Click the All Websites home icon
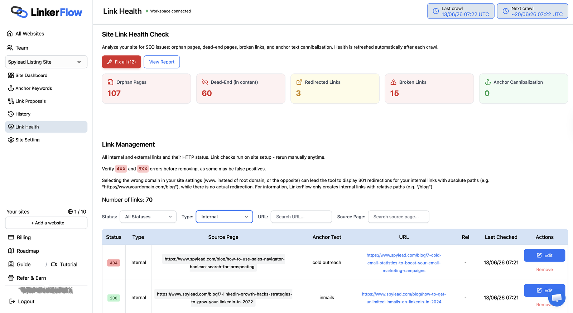The width and height of the screenshot is (573, 313). 10,34
